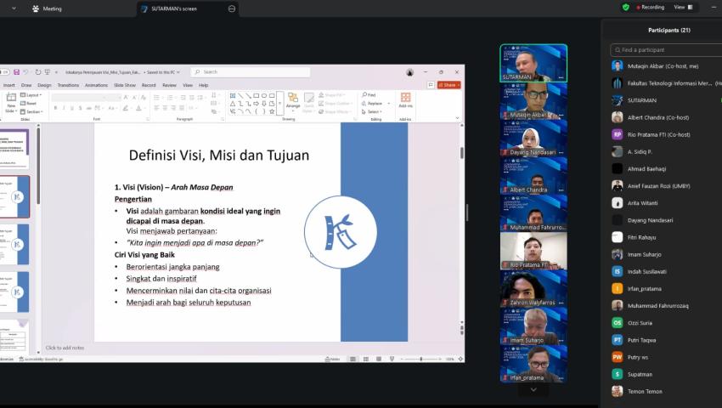Open the Zoom View dropdown
722x408 pixels.
click(681, 7)
